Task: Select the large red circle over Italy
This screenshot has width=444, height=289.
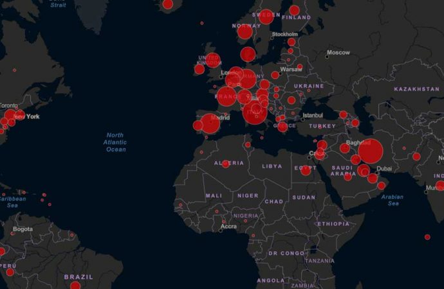Action: (x=255, y=112)
